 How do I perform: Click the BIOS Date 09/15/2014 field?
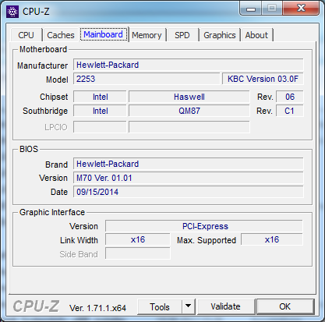(x=189, y=192)
